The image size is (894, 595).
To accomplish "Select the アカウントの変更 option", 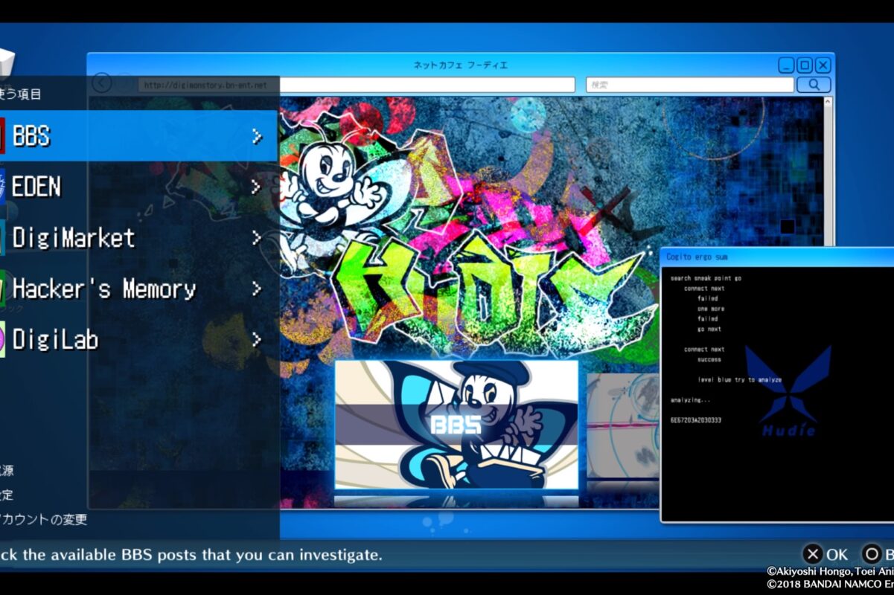I will tap(43, 519).
